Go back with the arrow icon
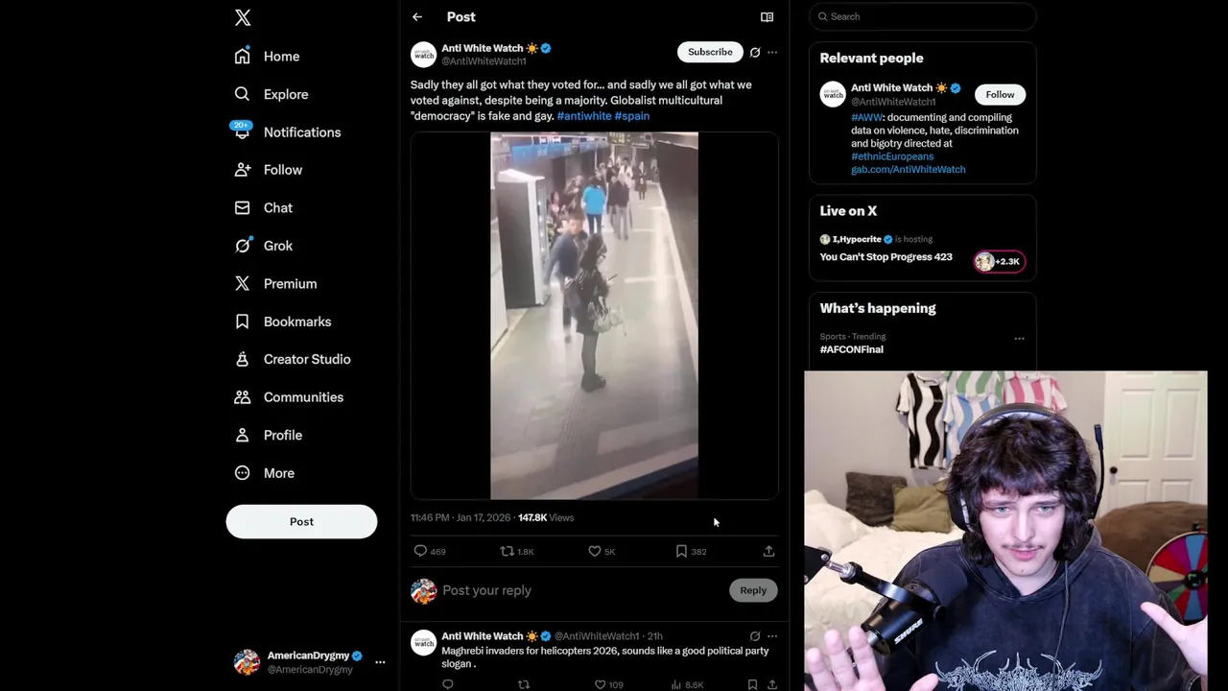1228x691 pixels. pos(417,17)
